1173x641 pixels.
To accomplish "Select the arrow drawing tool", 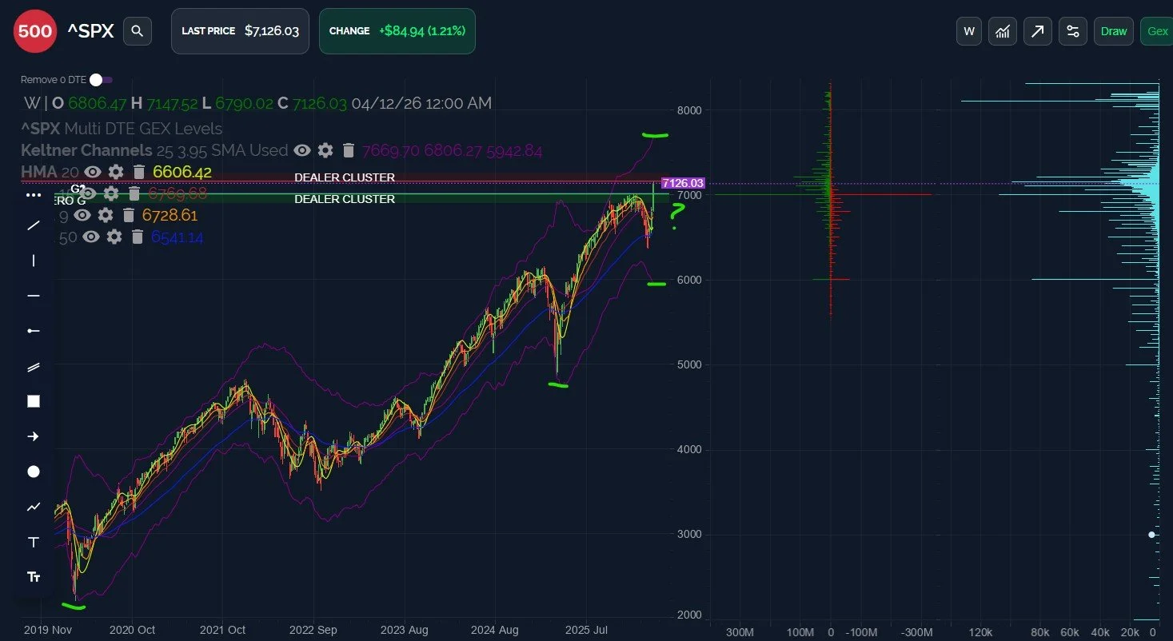I will click(x=33, y=436).
